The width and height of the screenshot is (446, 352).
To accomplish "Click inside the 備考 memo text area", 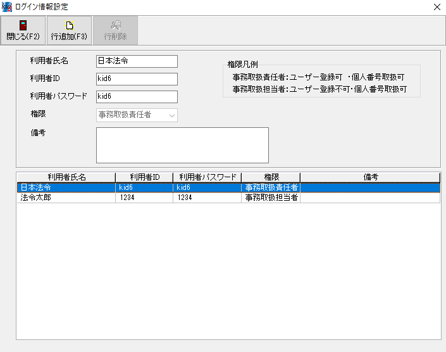I will (182, 145).
